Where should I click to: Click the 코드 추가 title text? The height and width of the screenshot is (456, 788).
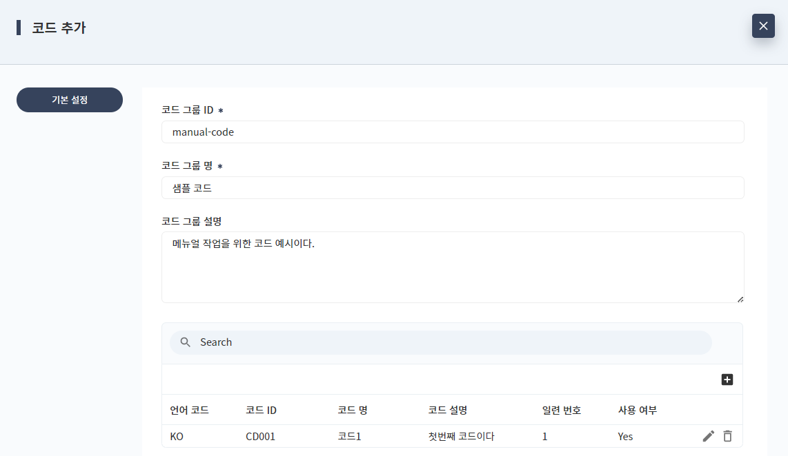[59, 28]
